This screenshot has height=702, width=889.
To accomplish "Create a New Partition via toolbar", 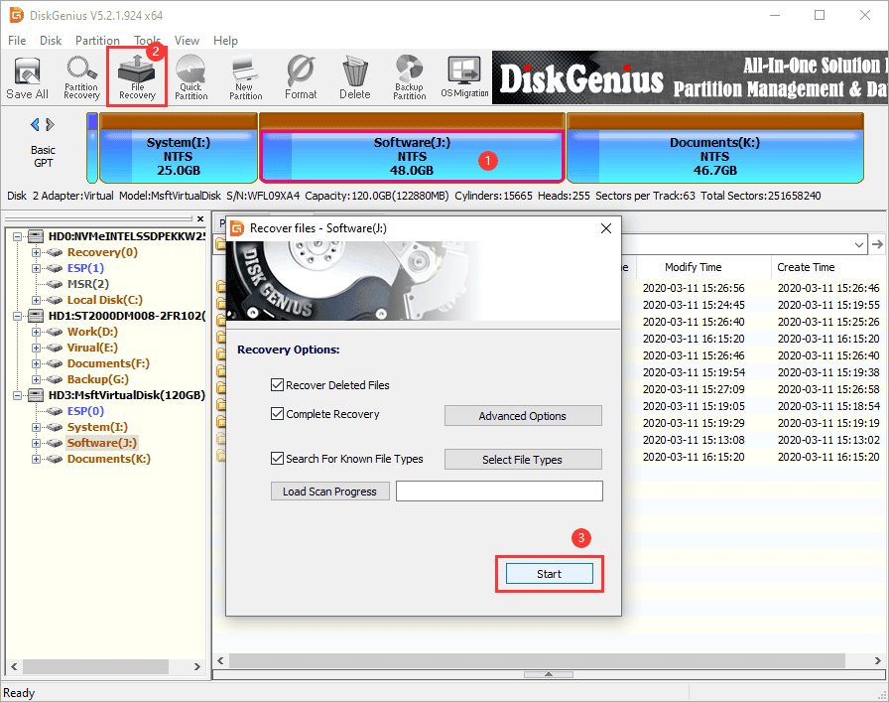I will [x=245, y=77].
